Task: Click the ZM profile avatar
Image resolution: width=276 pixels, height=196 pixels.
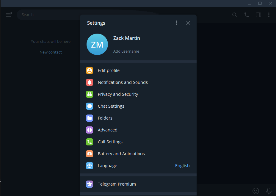Action: pos(97,44)
